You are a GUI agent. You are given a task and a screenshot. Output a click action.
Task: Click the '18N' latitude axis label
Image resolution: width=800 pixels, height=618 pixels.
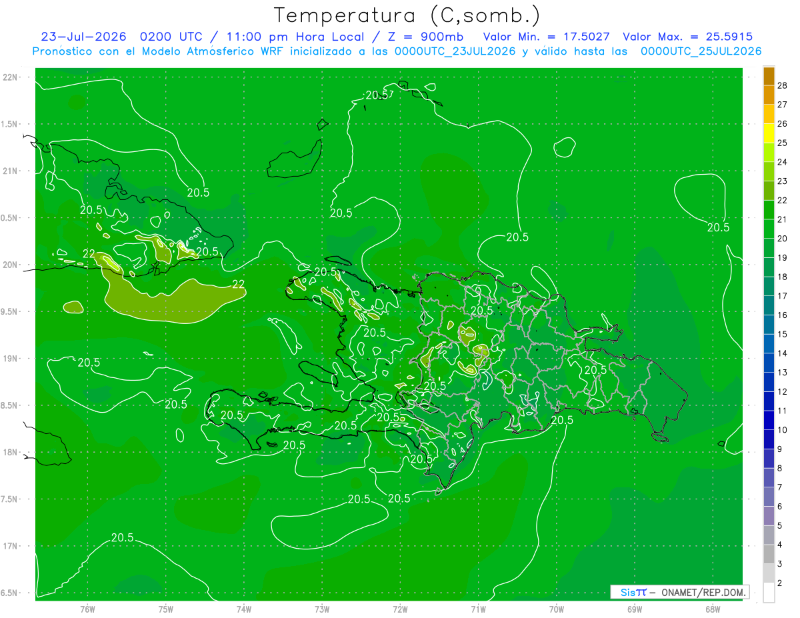click(9, 452)
